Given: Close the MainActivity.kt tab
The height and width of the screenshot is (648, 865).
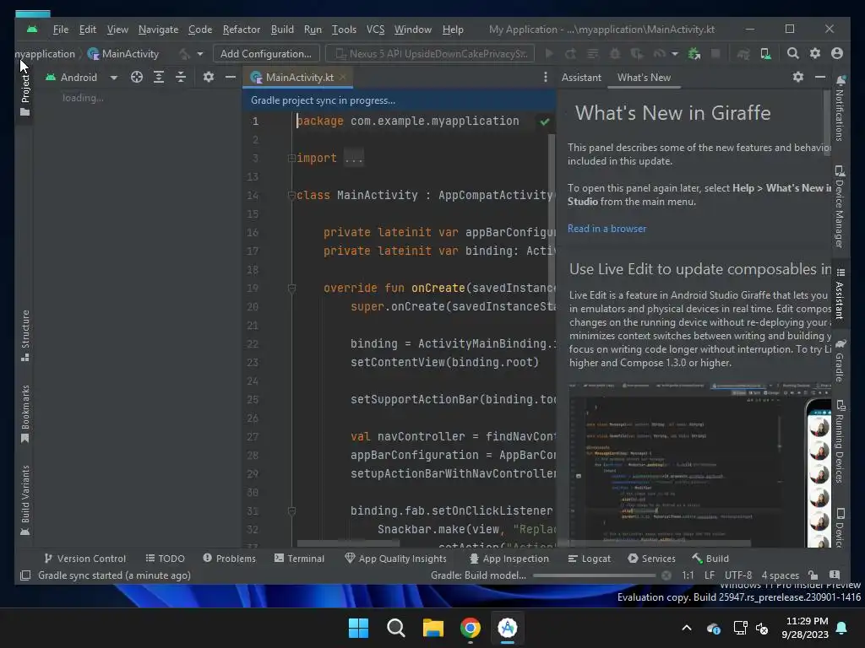Looking at the screenshot, I should (x=343, y=77).
